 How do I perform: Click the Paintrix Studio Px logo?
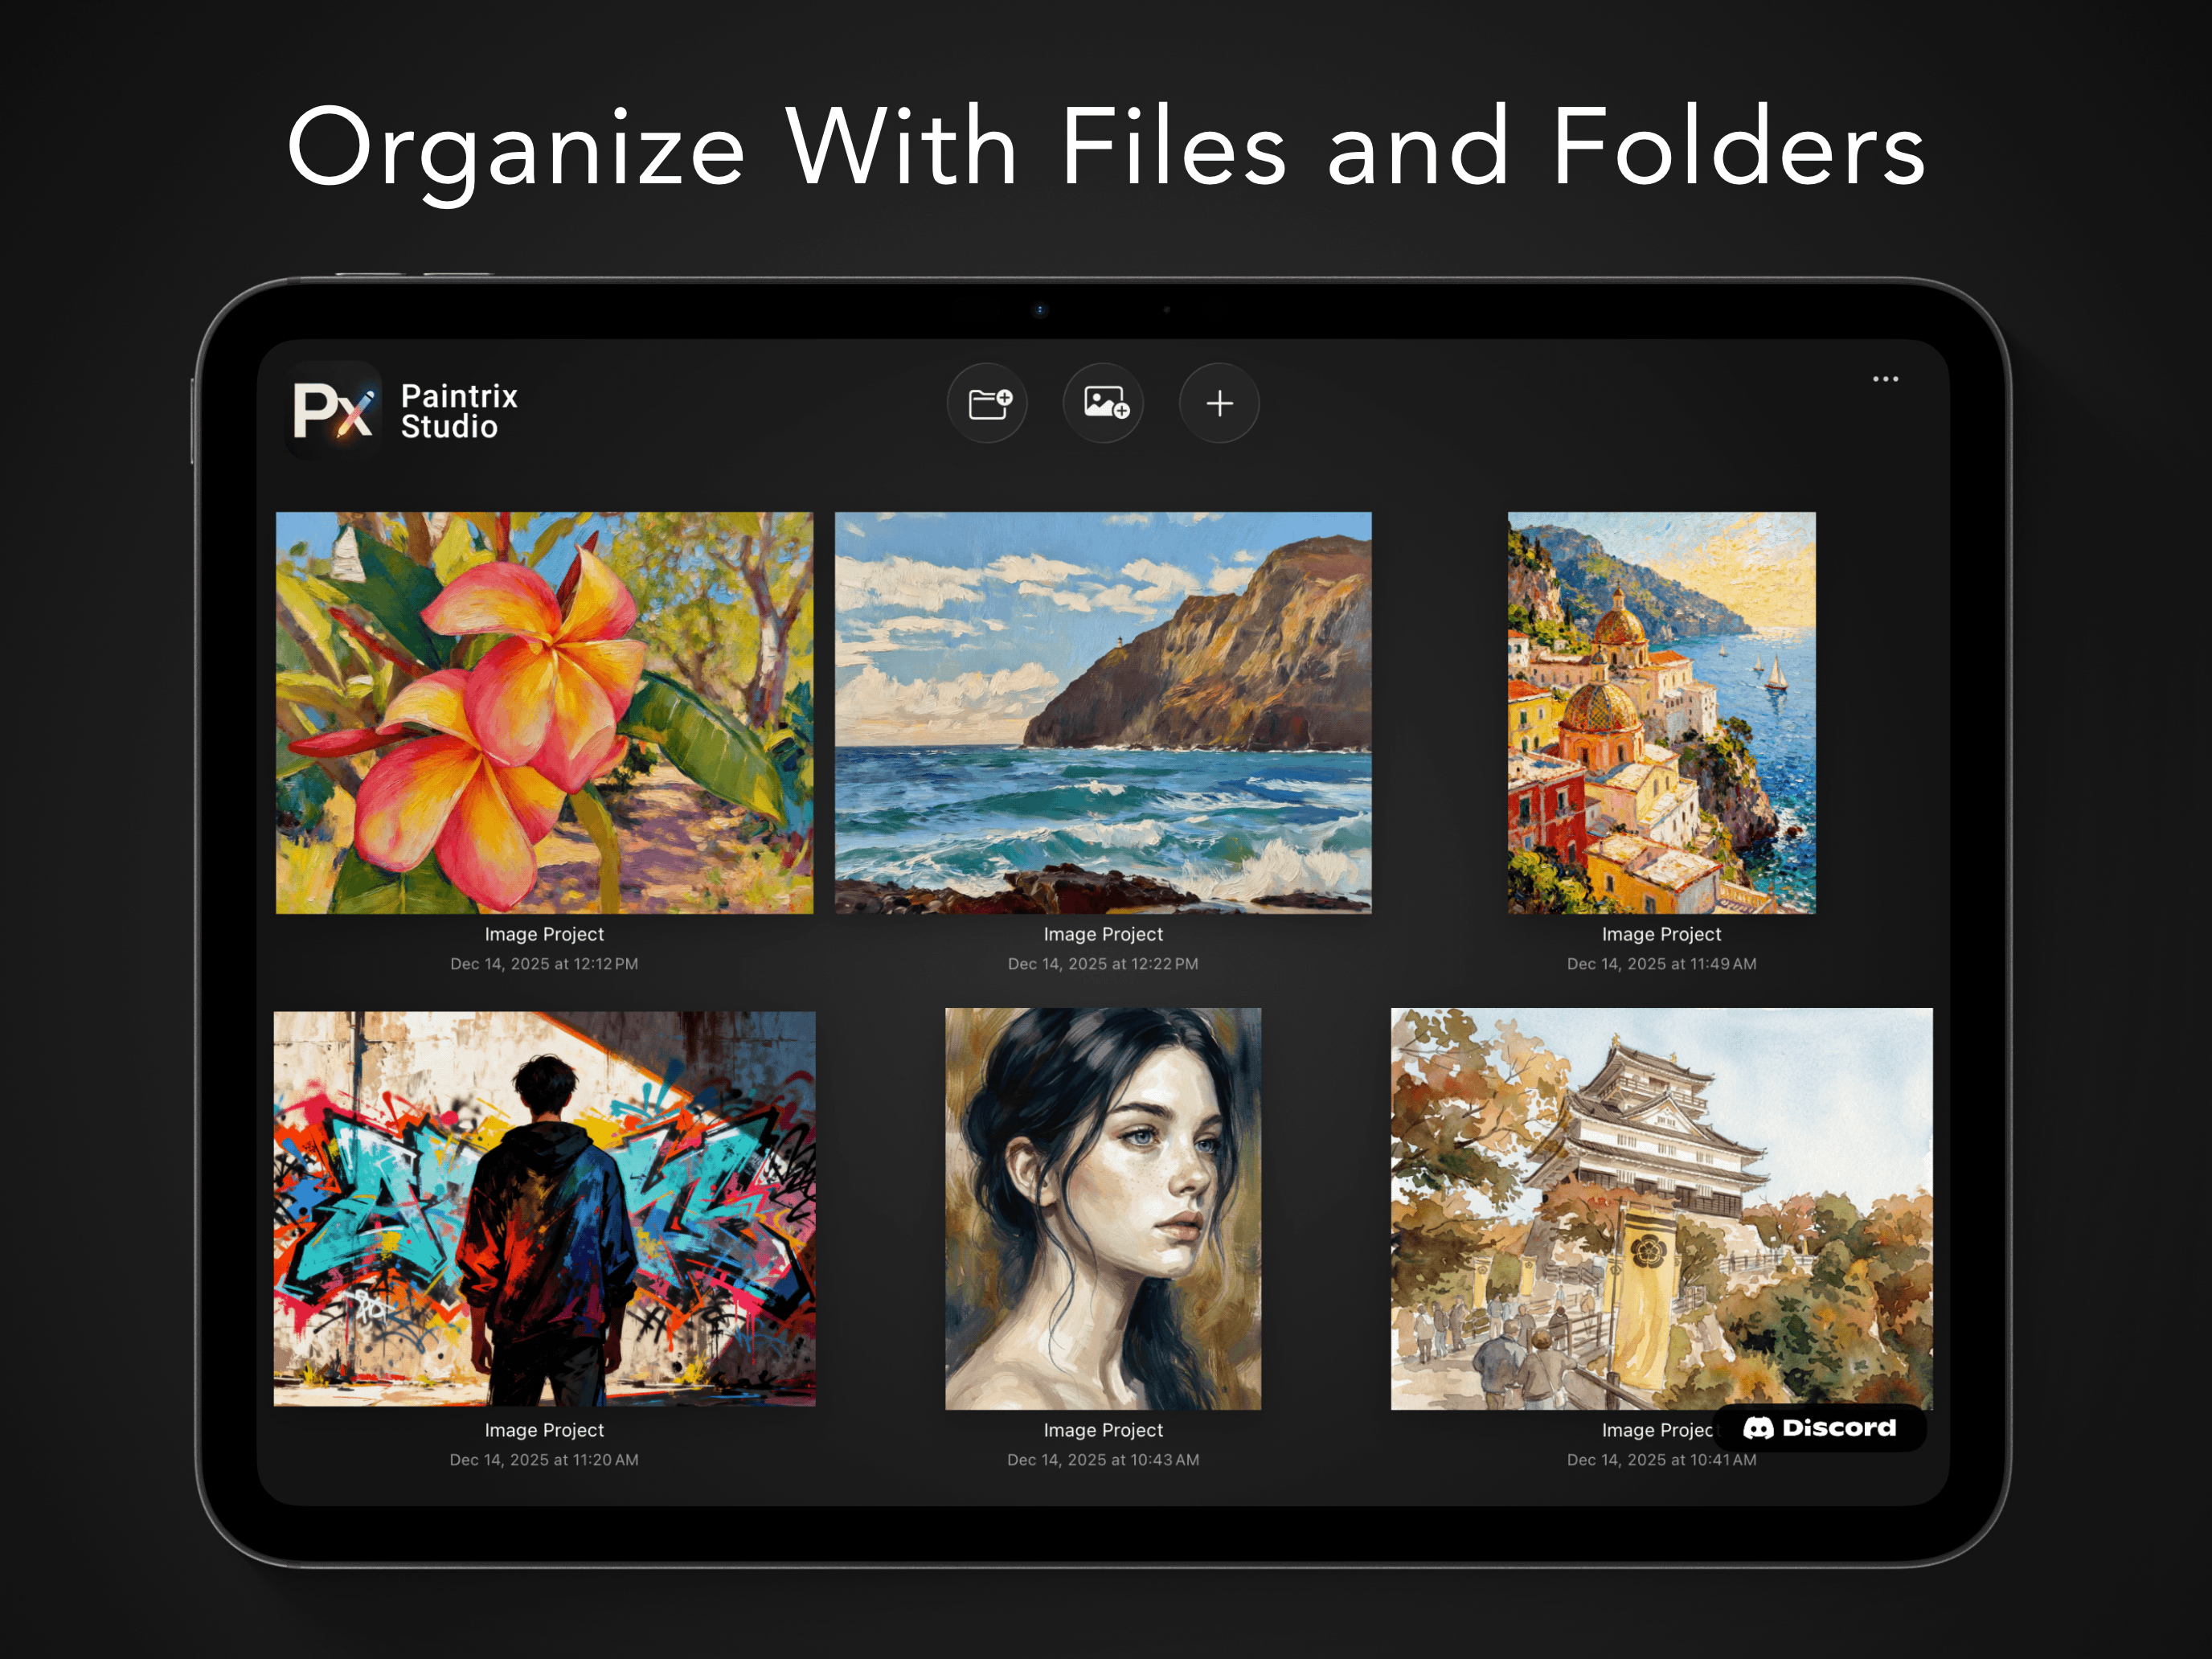[334, 410]
